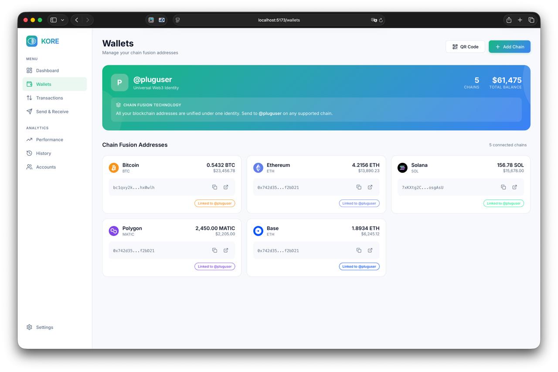This screenshot has height=372, width=558.
Task: Click the Bitcoin coin logo
Action: pos(114,168)
